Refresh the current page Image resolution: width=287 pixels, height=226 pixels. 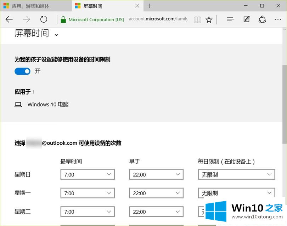(44, 19)
